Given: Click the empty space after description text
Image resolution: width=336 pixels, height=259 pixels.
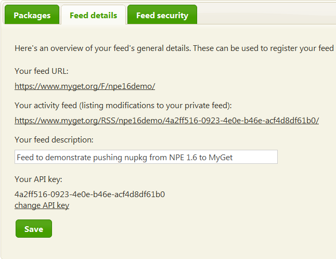Looking at the screenshot, I should tap(255, 157).
